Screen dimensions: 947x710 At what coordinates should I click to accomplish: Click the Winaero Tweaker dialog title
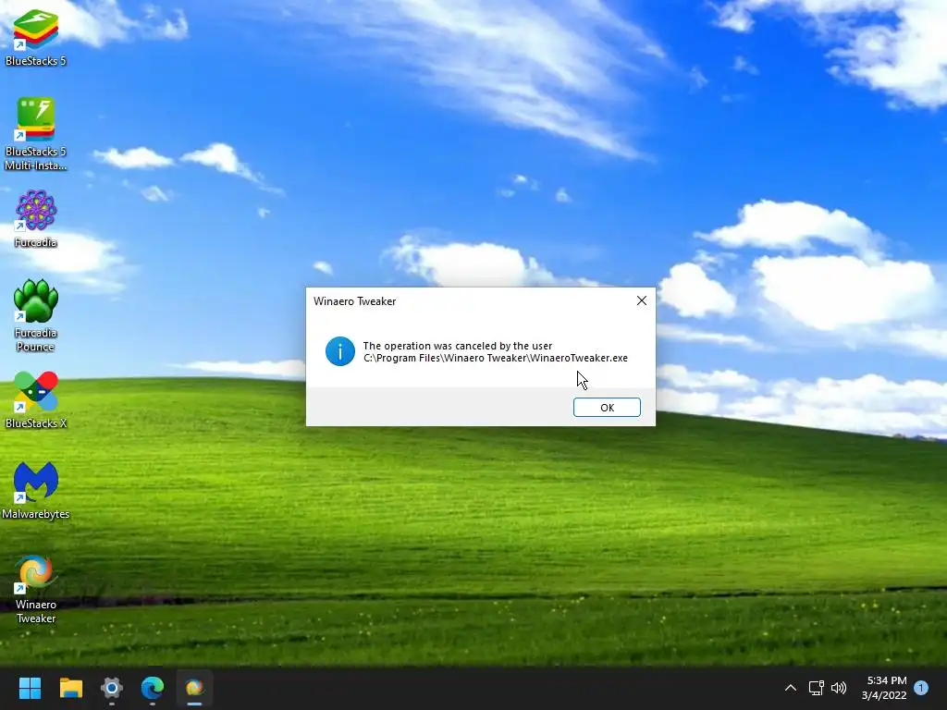point(354,301)
